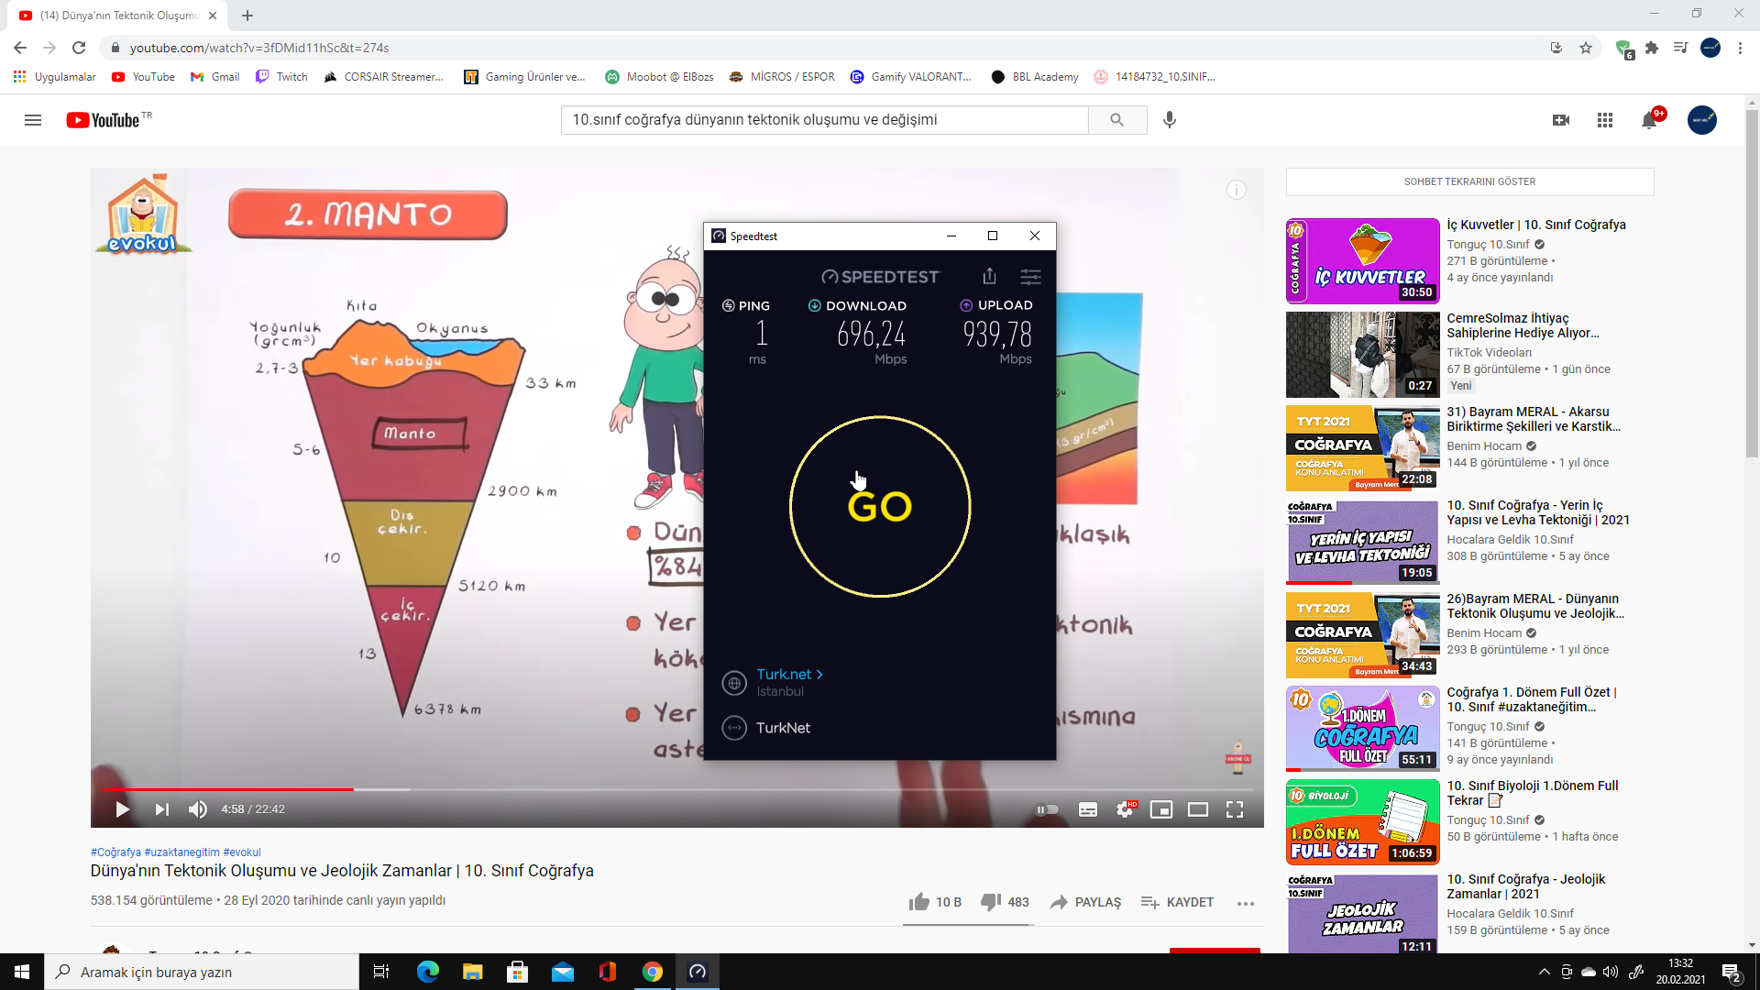
Task: Open video info card icon
Action: coord(1237,190)
